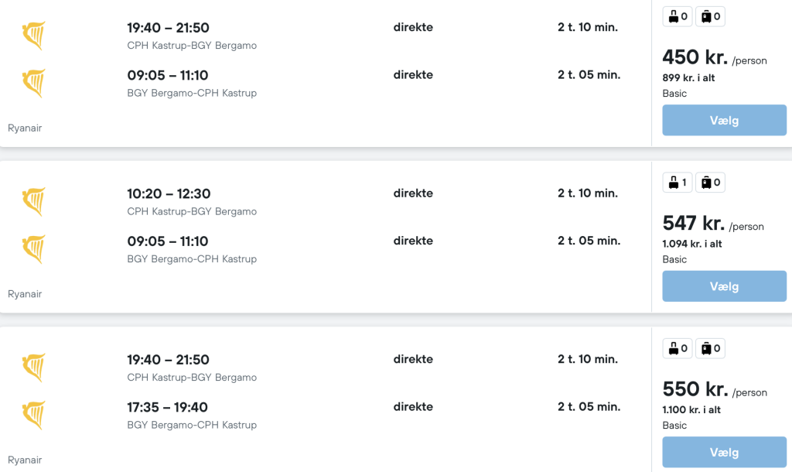Click the 1.094 kr. i alt total
Image resolution: width=792 pixels, height=472 pixels.
point(692,244)
